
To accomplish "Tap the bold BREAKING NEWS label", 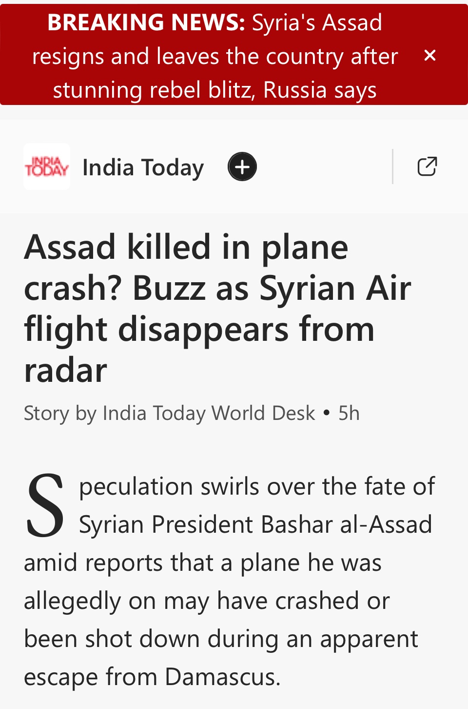I will (146, 22).
